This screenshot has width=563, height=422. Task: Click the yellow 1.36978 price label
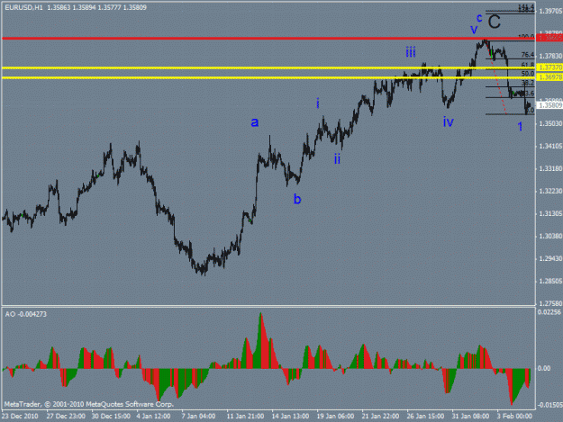pos(549,77)
